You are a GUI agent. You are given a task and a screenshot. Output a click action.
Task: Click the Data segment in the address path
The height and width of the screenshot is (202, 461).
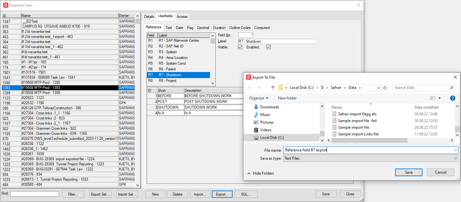coord(352,88)
